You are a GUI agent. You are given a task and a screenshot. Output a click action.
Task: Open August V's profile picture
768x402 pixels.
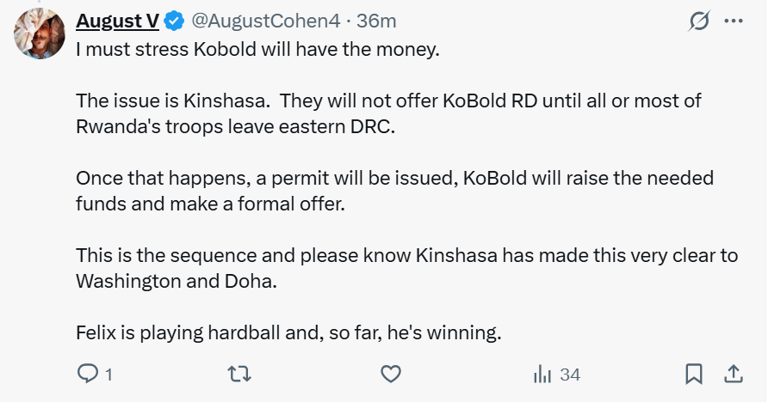click(x=40, y=33)
